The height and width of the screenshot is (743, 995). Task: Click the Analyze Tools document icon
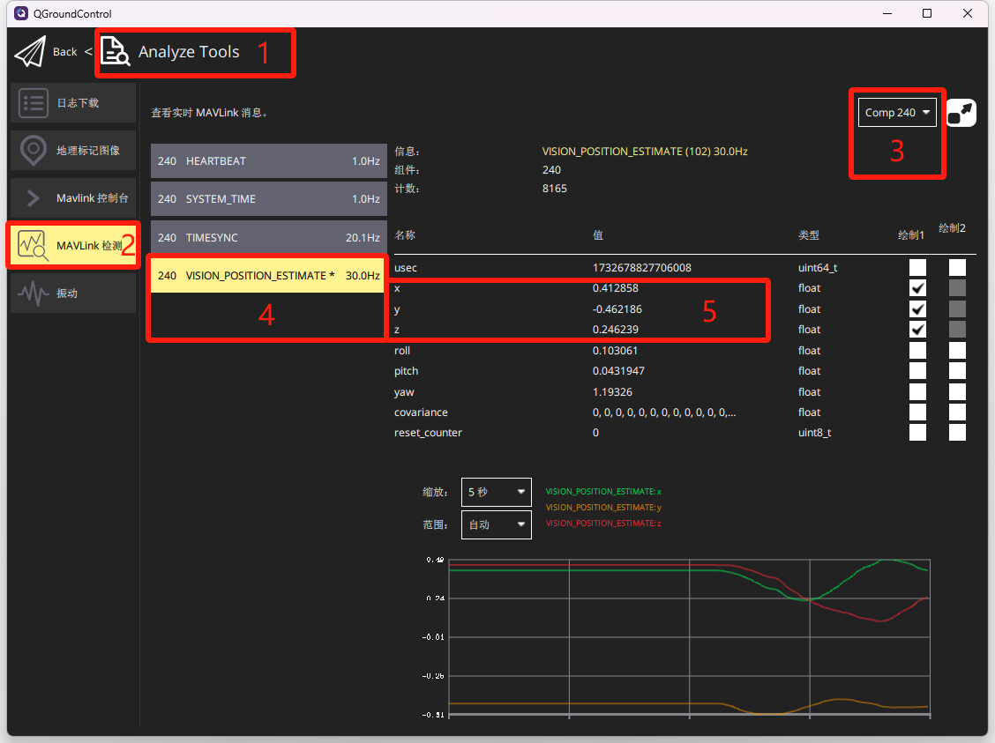[x=115, y=51]
